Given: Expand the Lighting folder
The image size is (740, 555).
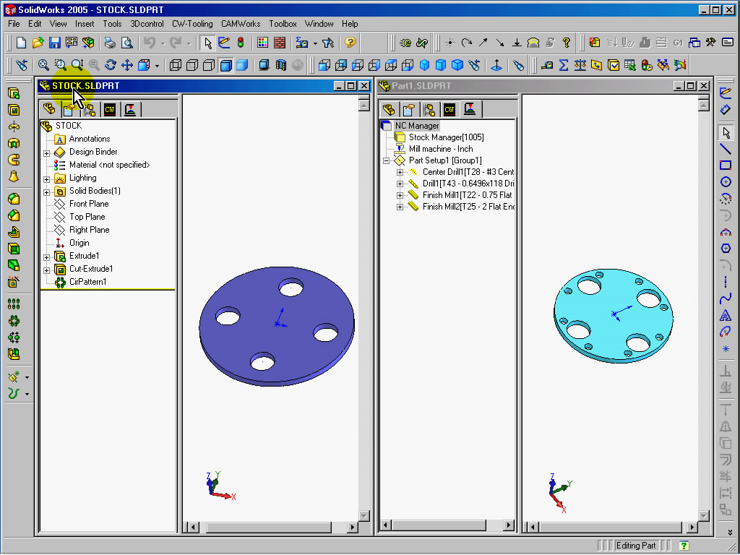Looking at the screenshot, I should (47, 179).
